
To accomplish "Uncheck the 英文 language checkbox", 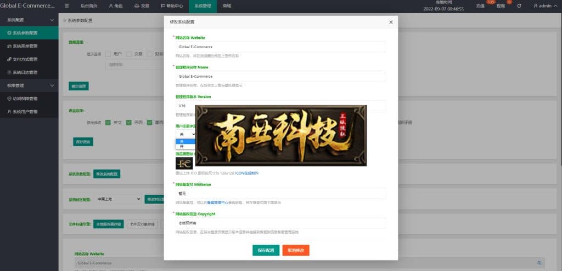I will [x=108, y=122].
